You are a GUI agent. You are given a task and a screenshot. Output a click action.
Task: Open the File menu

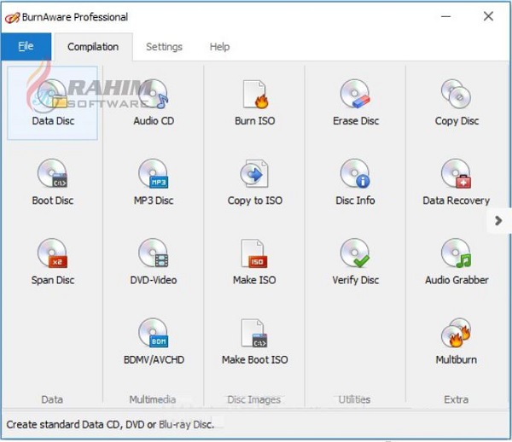click(26, 46)
